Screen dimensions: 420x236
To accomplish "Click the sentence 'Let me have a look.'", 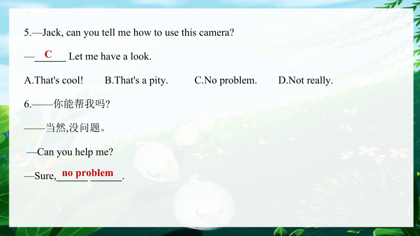I will [x=110, y=57].
